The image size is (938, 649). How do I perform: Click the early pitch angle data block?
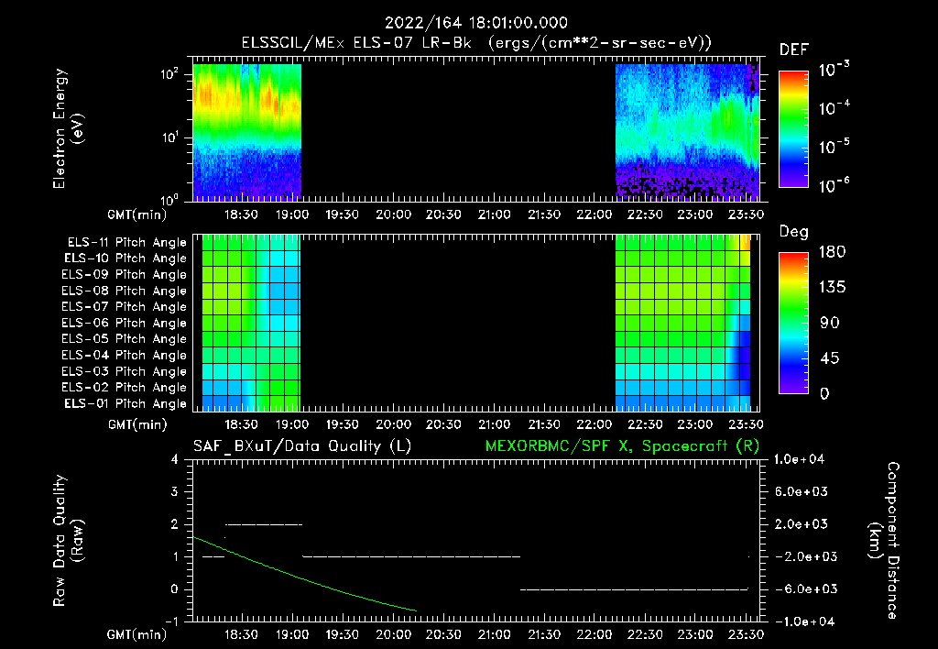(x=251, y=323)
